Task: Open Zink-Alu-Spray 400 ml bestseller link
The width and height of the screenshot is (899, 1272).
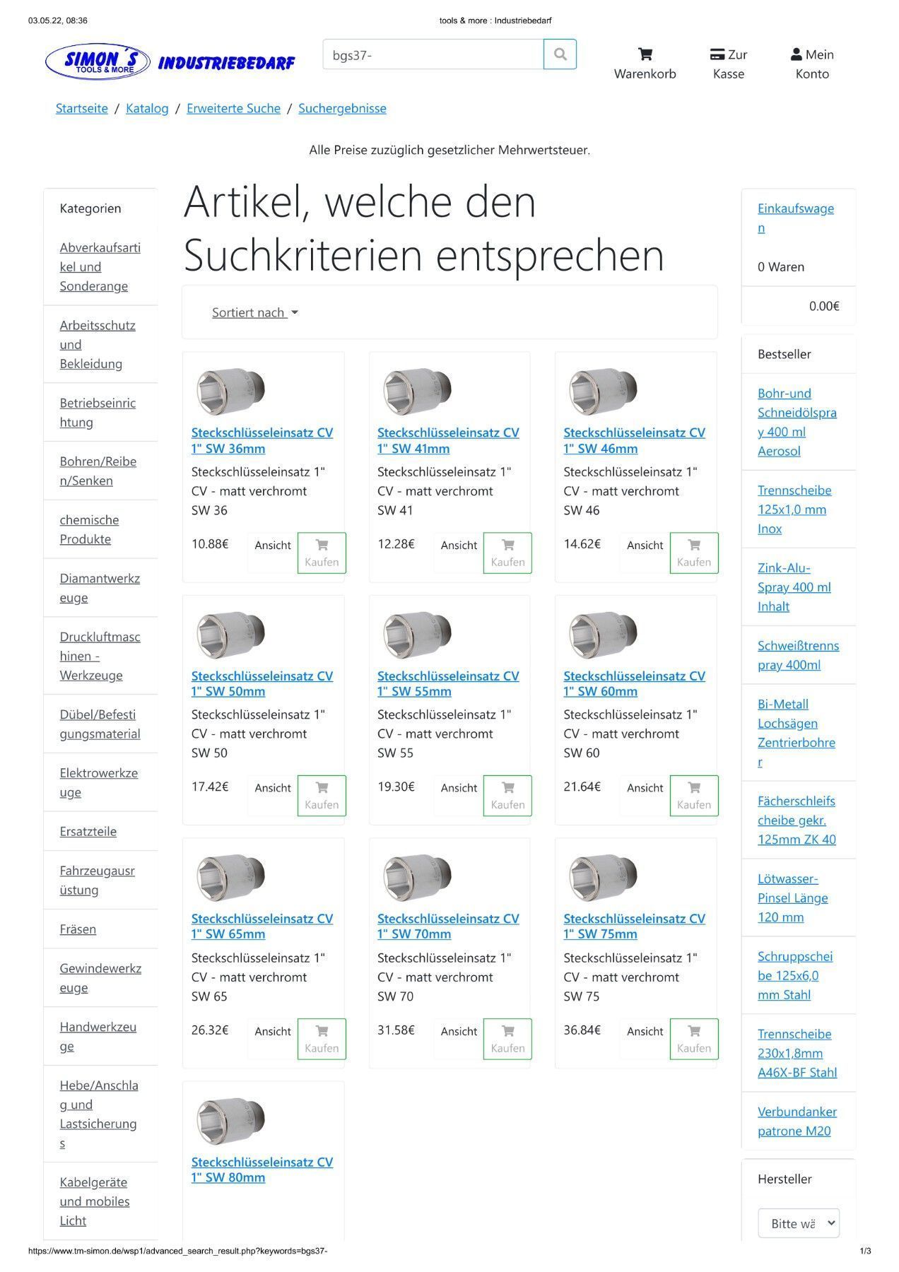Action: click(794, 587)
